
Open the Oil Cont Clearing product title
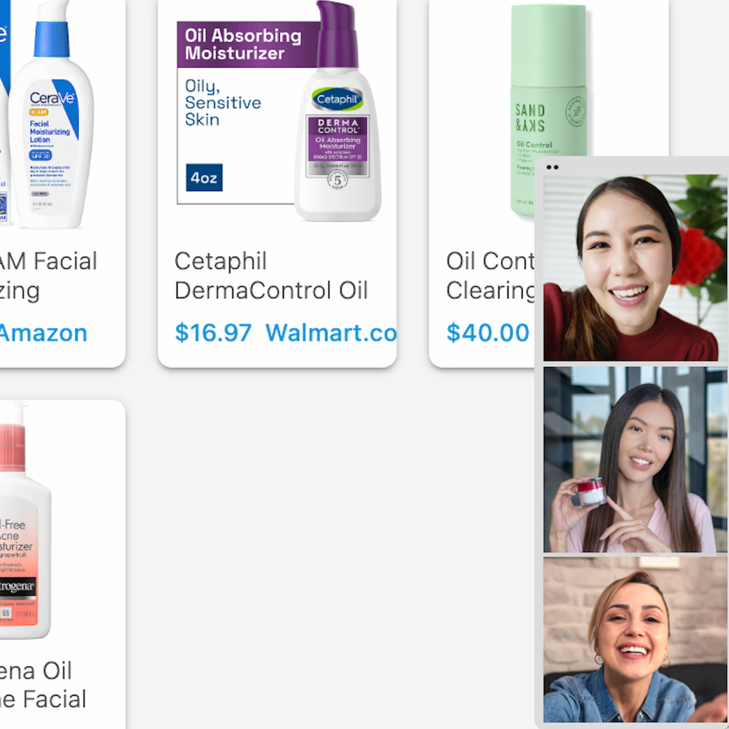490,276
